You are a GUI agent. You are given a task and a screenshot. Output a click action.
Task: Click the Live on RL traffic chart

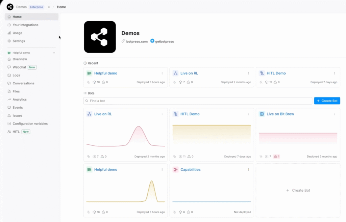click(x=126, y=136)
